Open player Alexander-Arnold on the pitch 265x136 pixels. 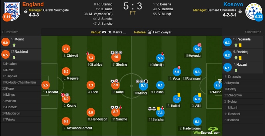tap(78, 128)
